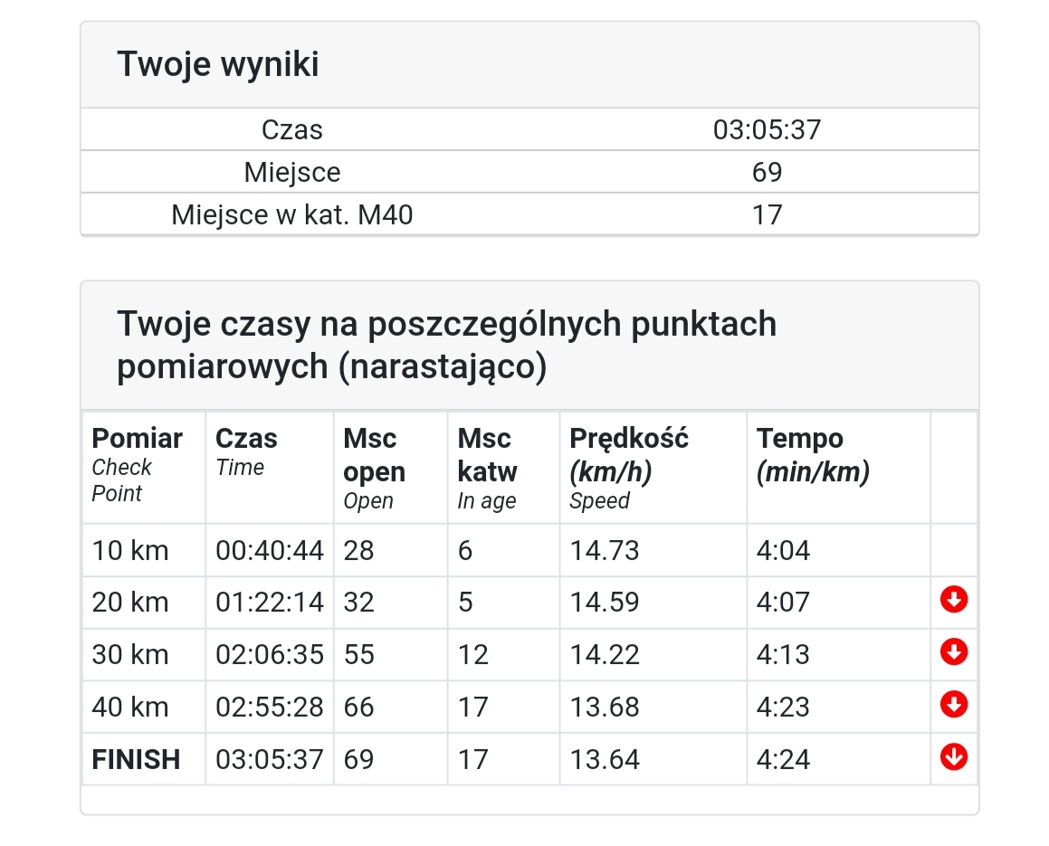Click the 14.73 speed value at 10 km
Screen dimensions: 1049x846
[604, 551]
